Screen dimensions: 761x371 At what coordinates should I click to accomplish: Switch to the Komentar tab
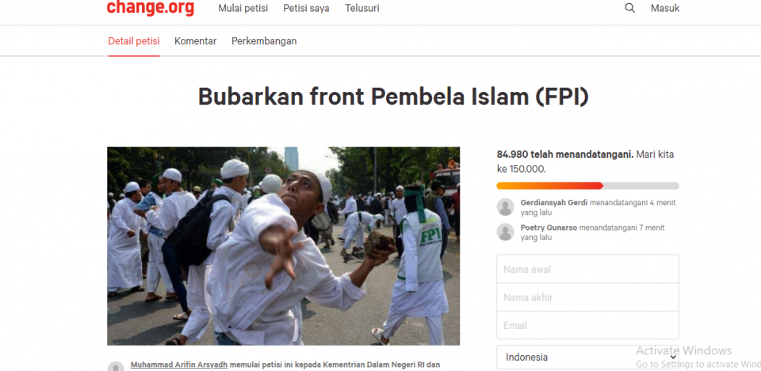[196, 41]
